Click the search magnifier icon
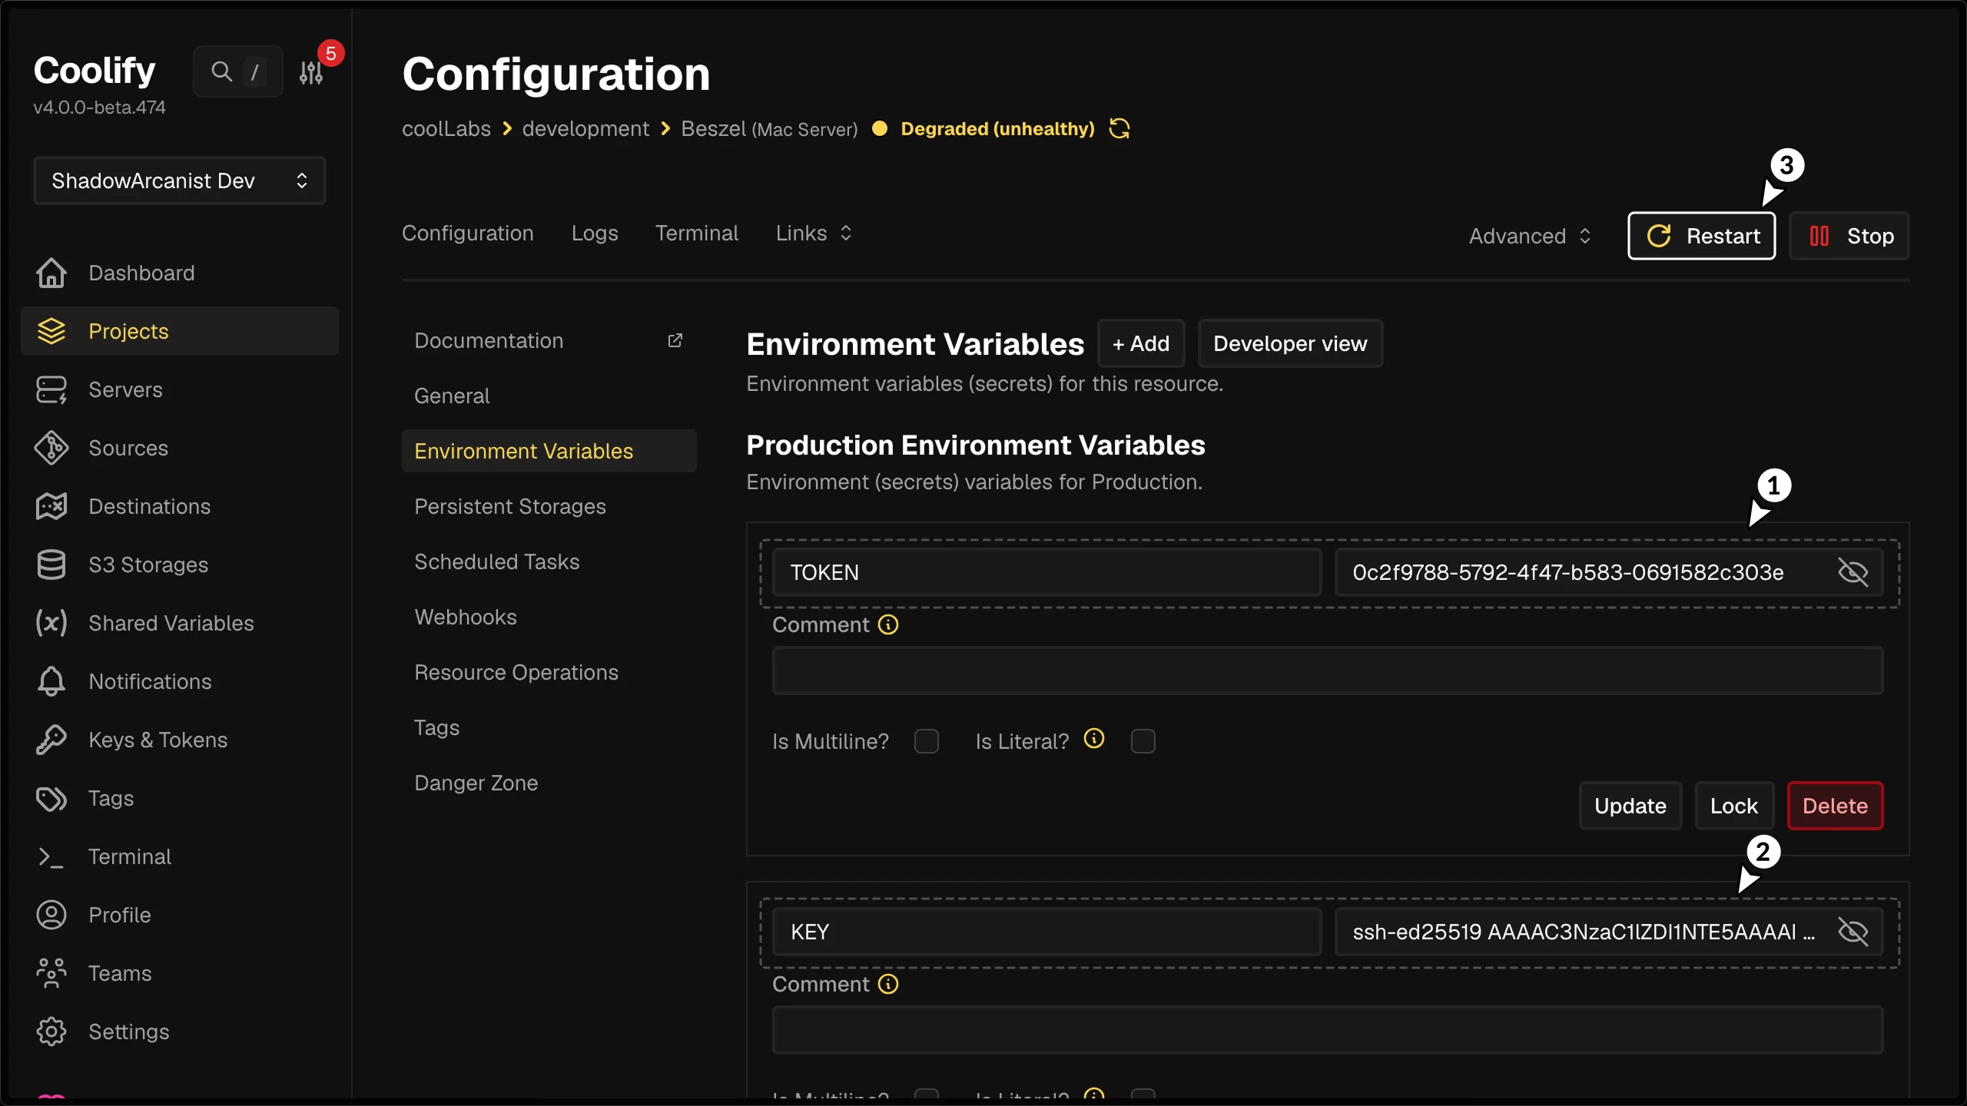 (x=221, y=71)
